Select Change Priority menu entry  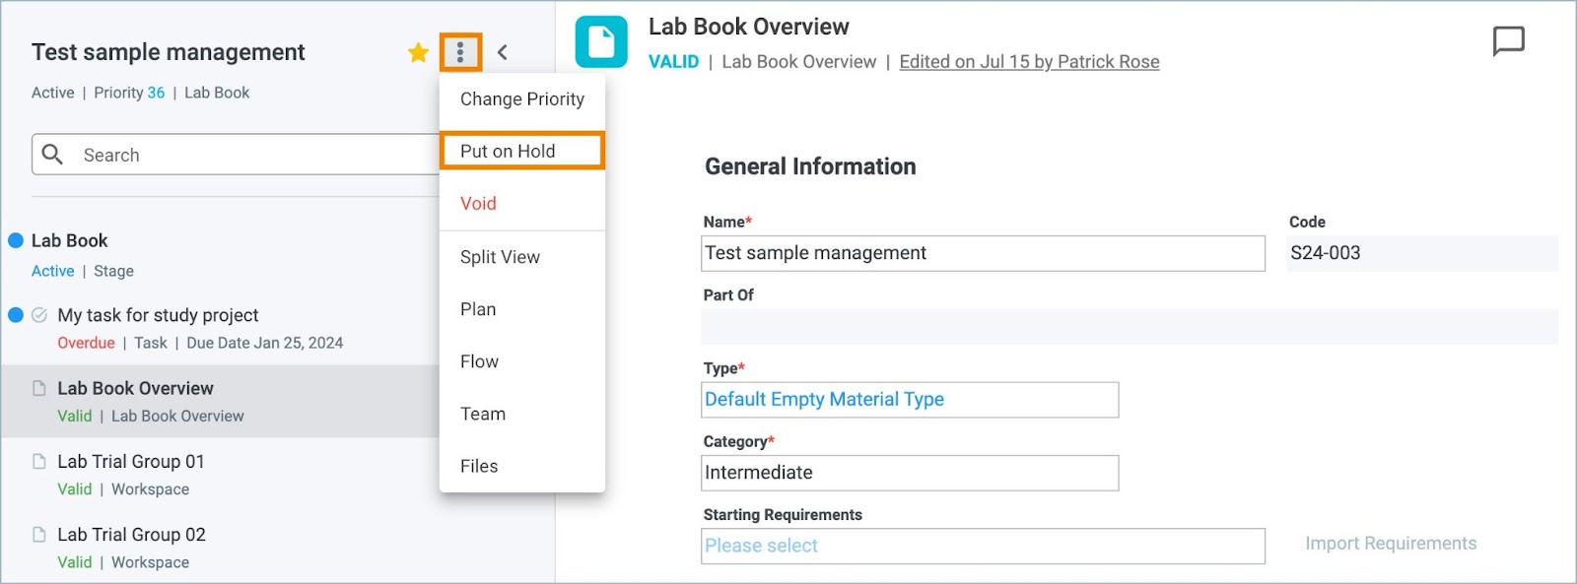(x=522, y=98)
